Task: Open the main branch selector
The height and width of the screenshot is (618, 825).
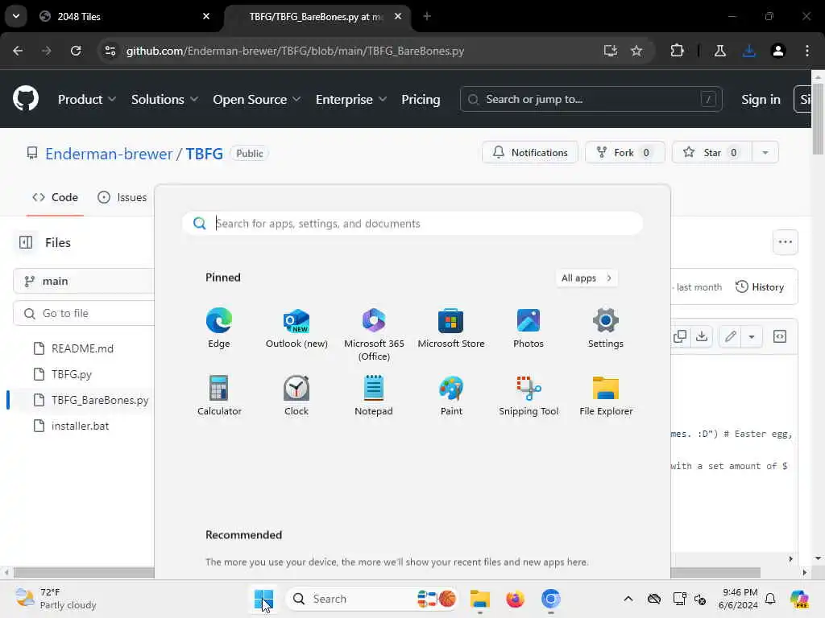Action: point(84,281)
